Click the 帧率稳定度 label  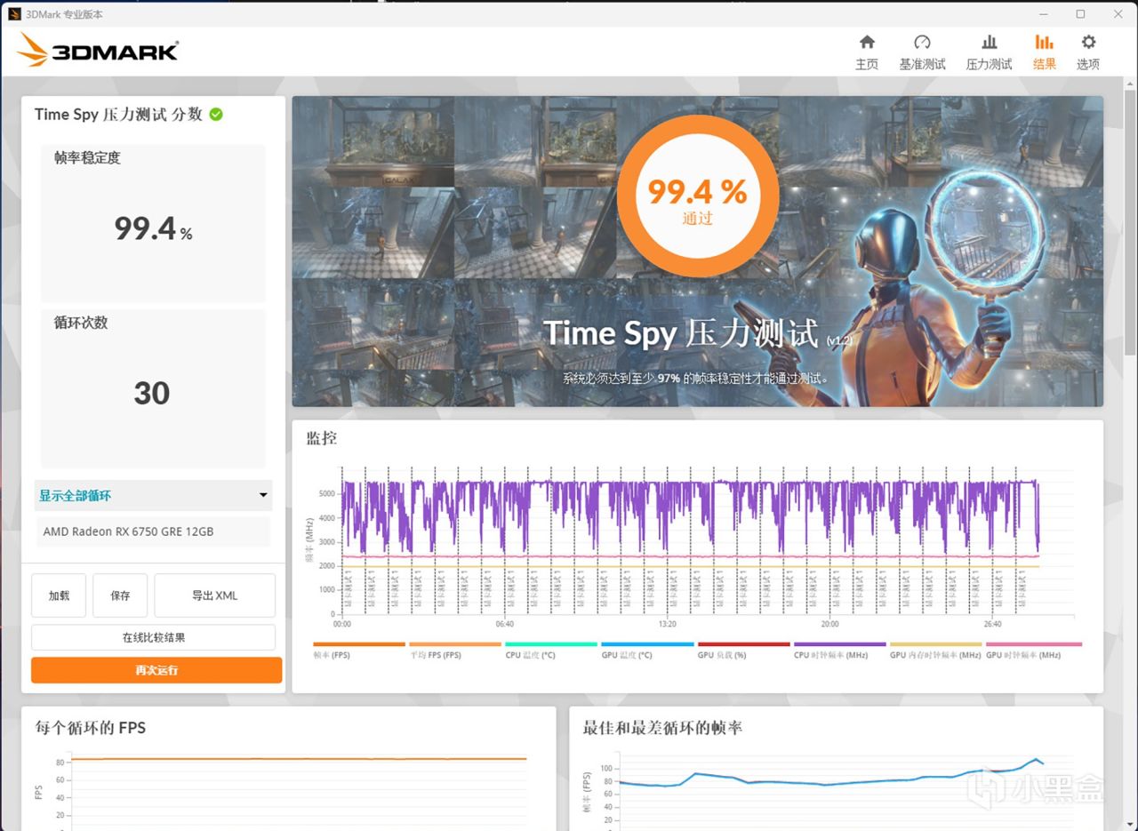[87, 157]
